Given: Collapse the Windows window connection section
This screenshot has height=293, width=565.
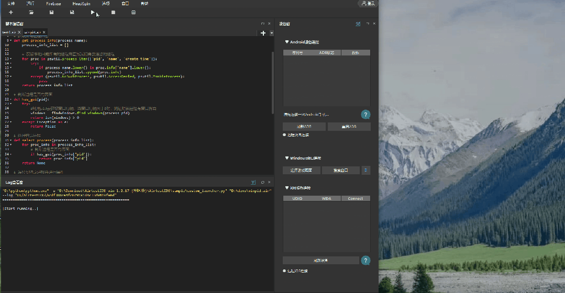Looking at the screenshot, I should coord(287,157).
